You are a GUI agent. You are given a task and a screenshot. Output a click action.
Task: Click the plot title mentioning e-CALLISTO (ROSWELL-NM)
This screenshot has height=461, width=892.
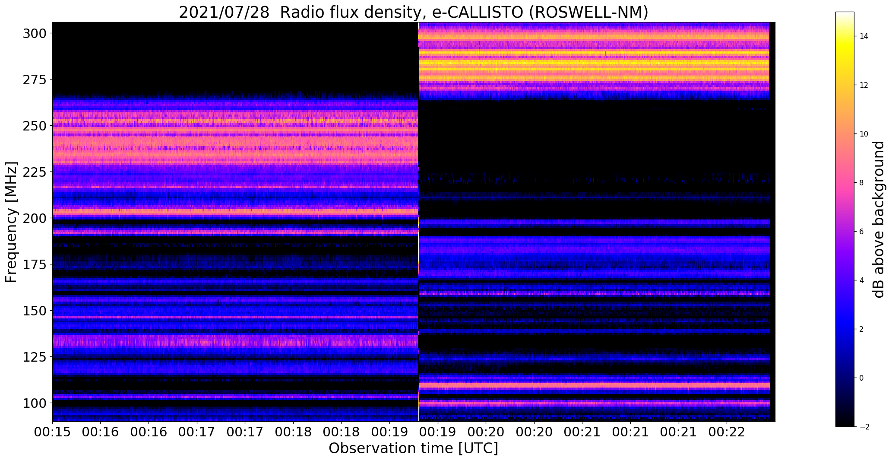[414, 13]
